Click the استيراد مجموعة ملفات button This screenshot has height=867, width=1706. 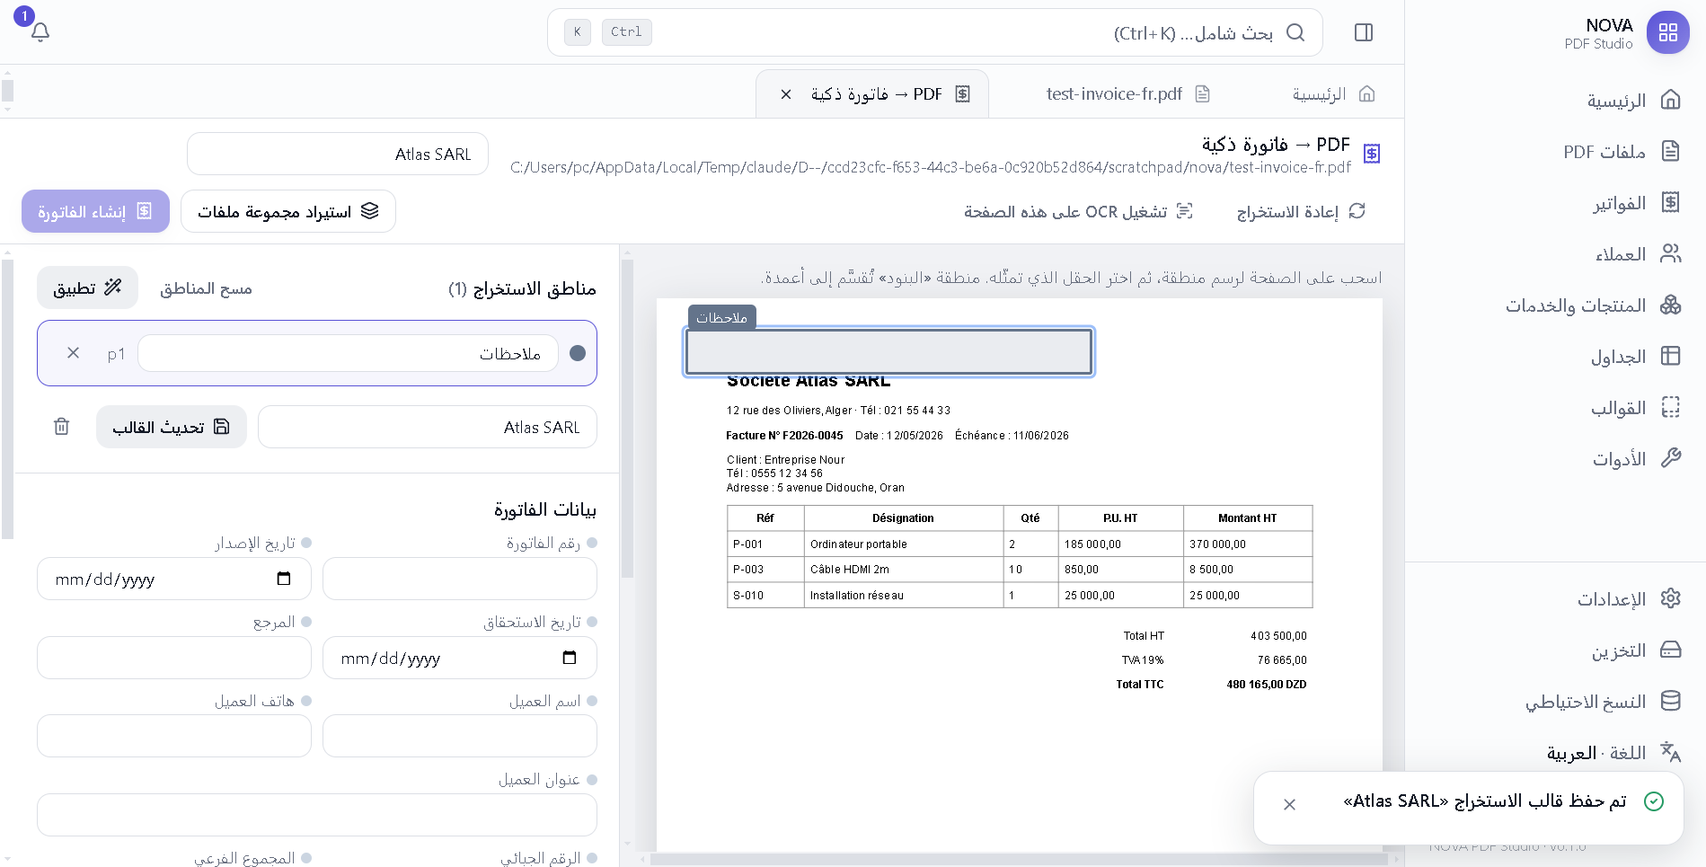[x=288, y=211]
